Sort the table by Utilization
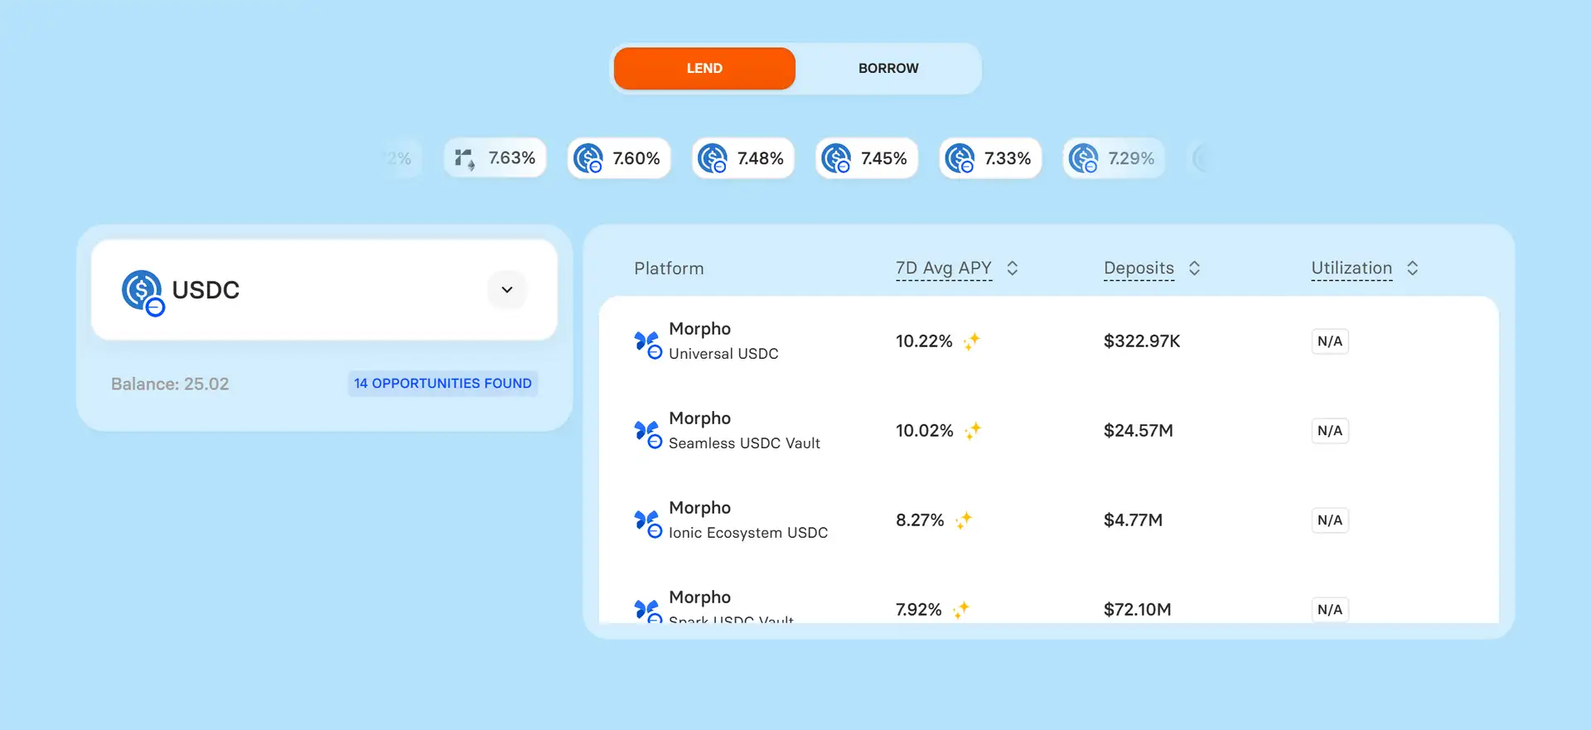 pos(1412,268)
